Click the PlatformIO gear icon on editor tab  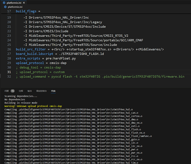pyautogui.click(x=4, y=3)
